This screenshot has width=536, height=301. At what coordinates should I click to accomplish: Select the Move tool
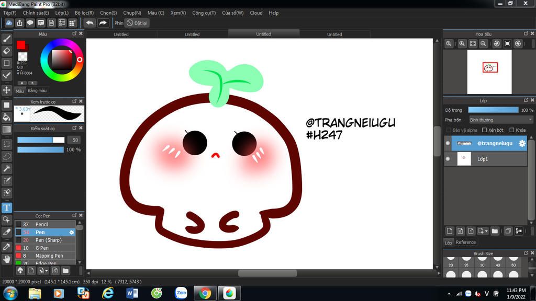pyautogui.click(x=6, y=90)
